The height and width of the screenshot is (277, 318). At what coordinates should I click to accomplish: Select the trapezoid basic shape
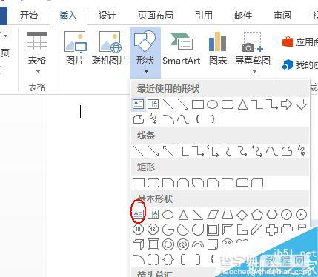pyautogui.click(x=228, y=215)
